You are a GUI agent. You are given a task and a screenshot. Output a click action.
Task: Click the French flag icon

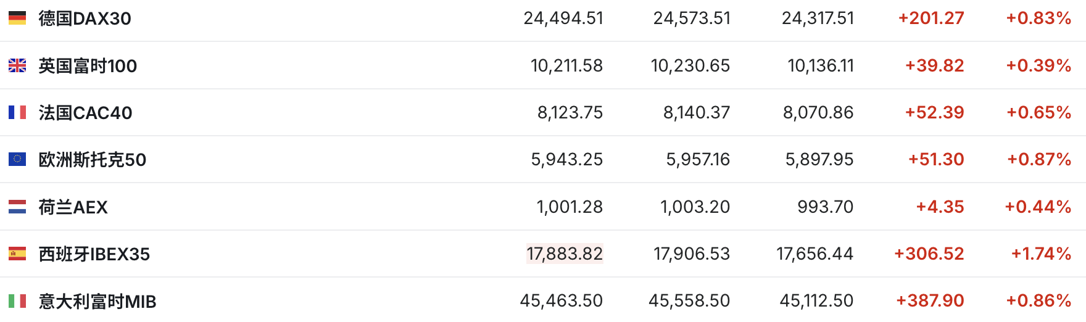click(x=17, y=112)
